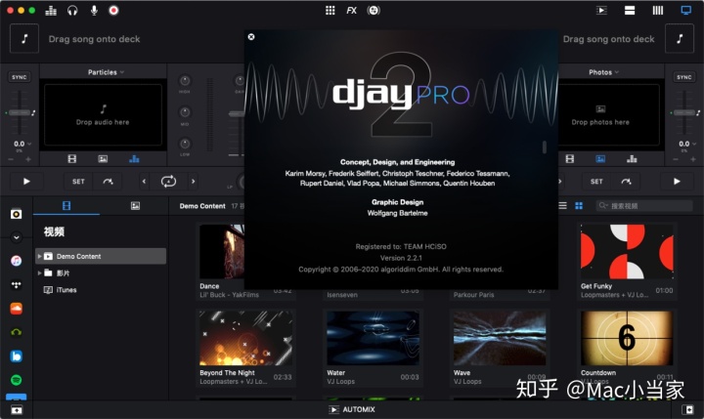Open the FX effects panel
This screenshot has height=419, width=704.
click(x=351, y=11)
